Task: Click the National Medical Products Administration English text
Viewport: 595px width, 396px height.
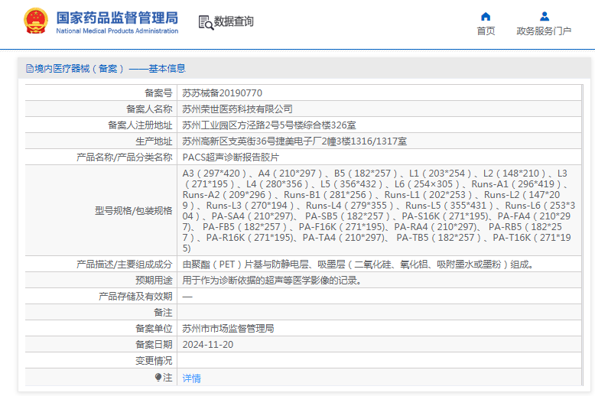Action: [117, 31]
